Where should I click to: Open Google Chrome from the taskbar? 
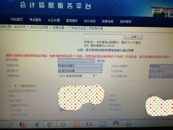[50, 124]
